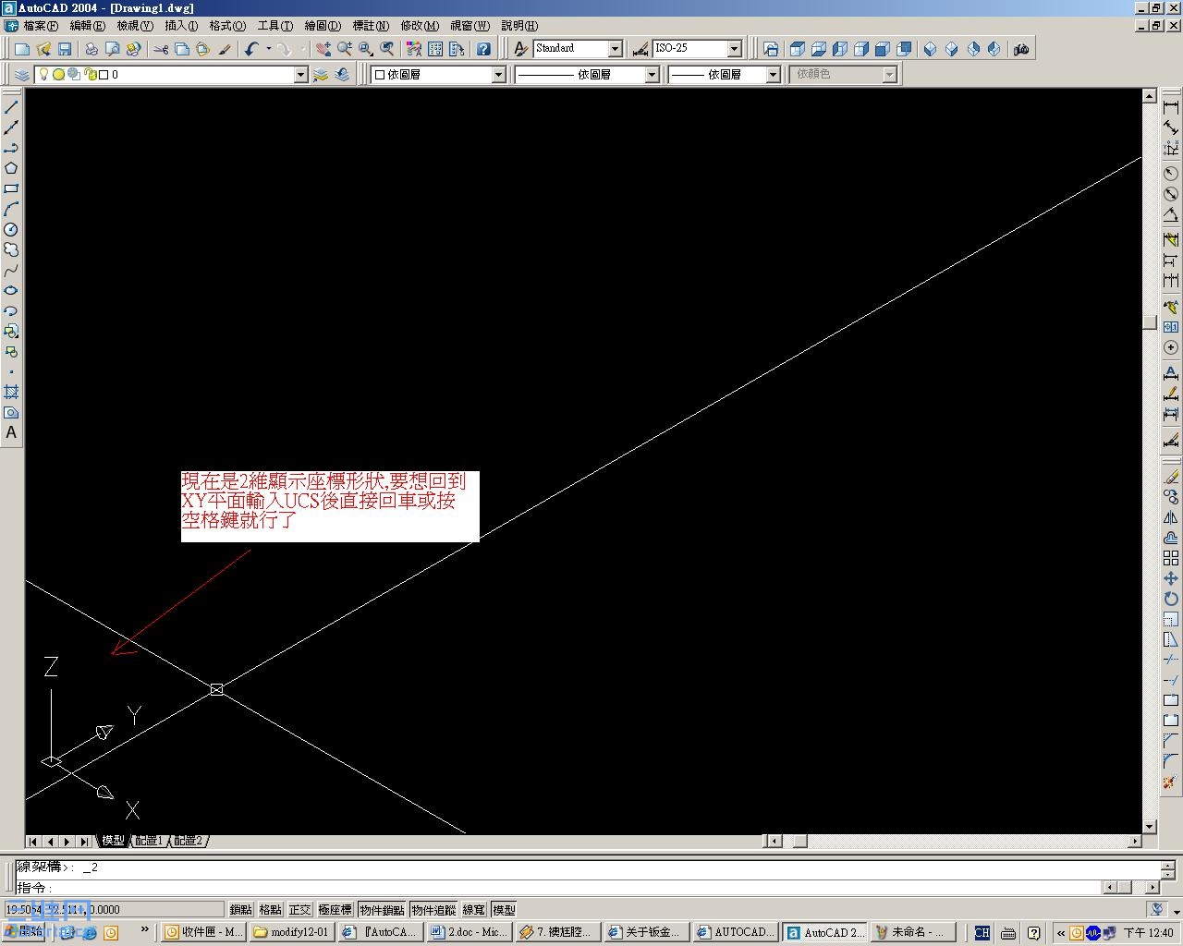The width and height of the screenshot is (1183, 946).
Task: Click the CH language indicator in tray
Action: pyautogui.click(x=982, y=933)
